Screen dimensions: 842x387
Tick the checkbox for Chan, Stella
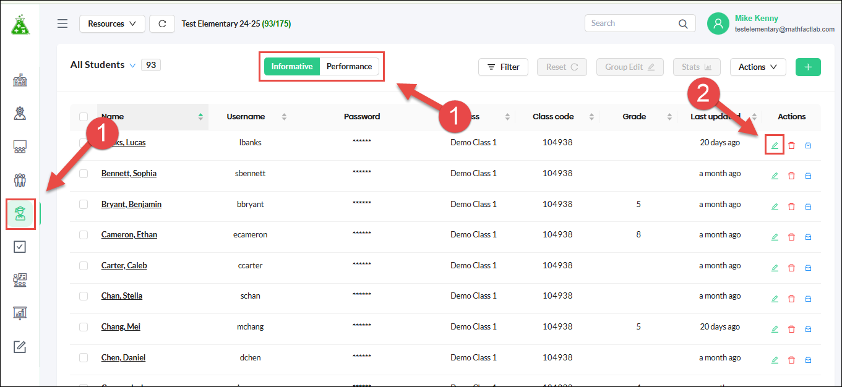pyautogui.click(x=84, y=296)
